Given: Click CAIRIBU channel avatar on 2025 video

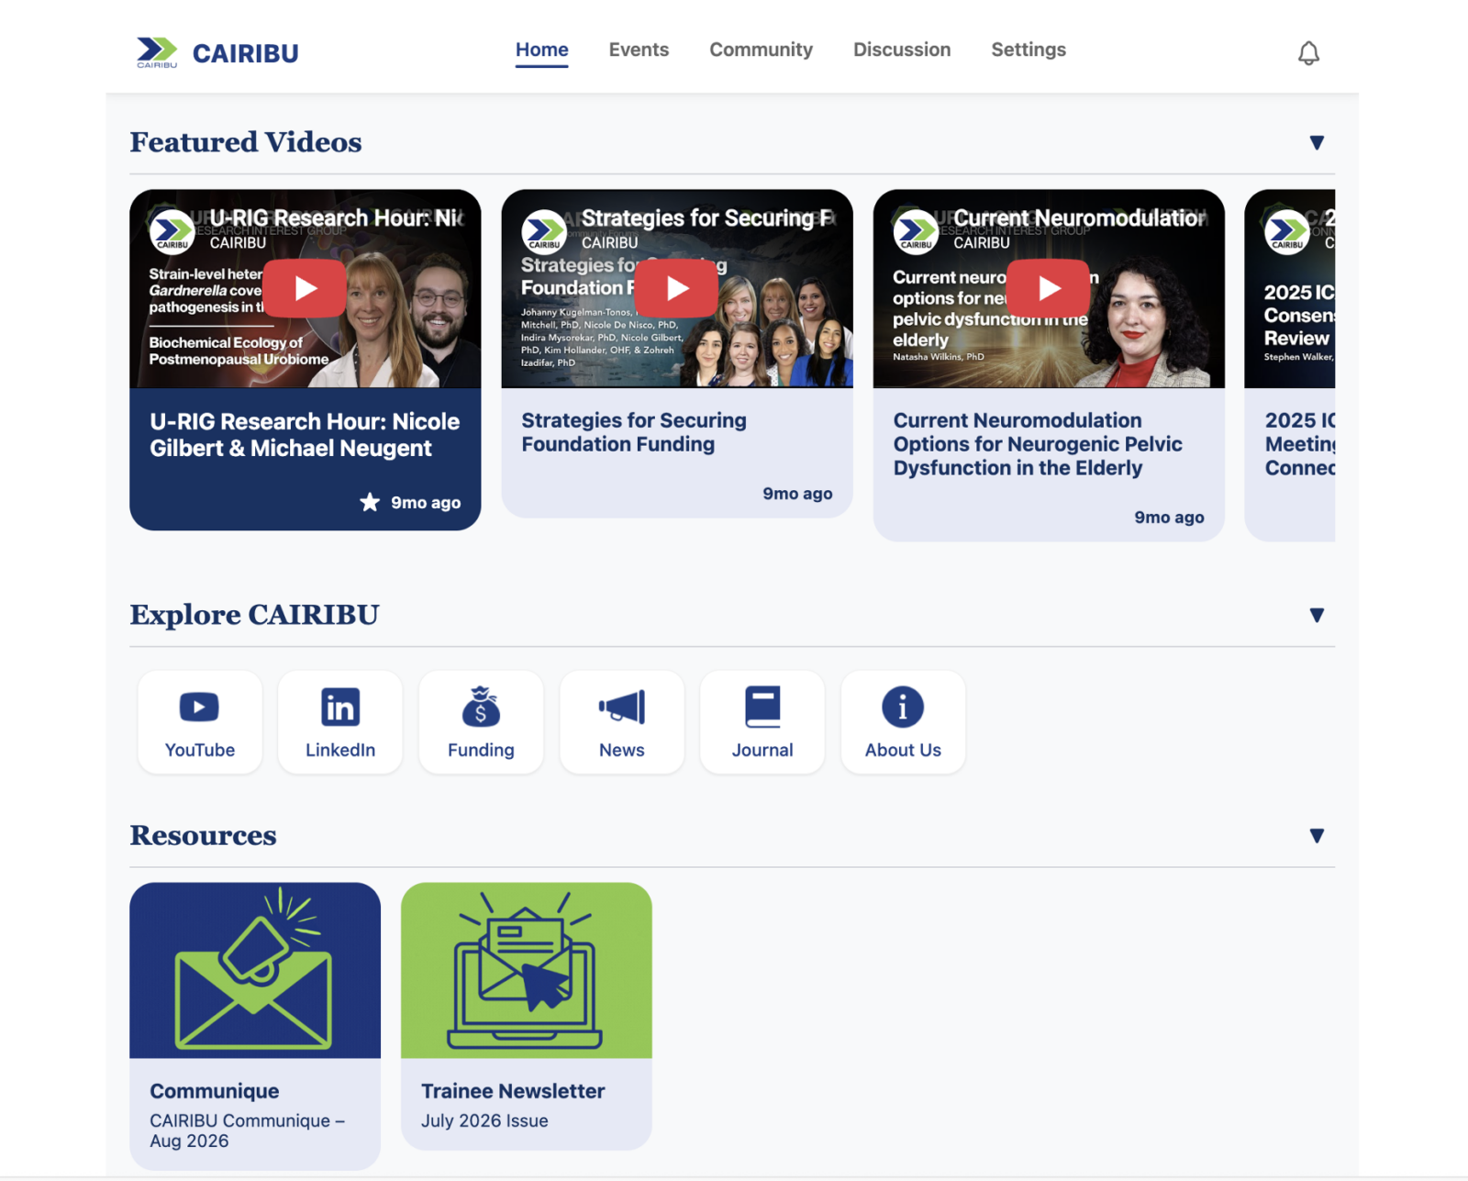Looking at the screenshot, I should coord(1287,232).
